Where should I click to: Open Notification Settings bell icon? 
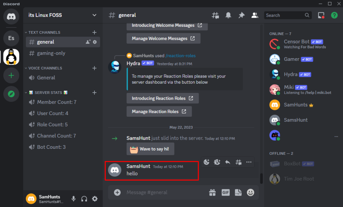tap(228, 15)
